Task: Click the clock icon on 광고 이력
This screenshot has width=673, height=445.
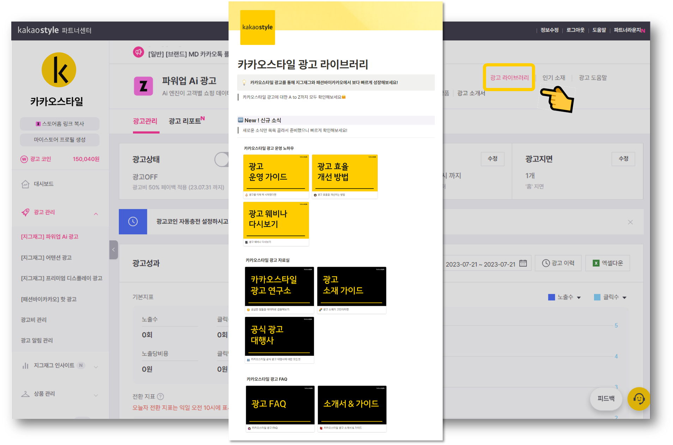Action: [x=546, y=263]
